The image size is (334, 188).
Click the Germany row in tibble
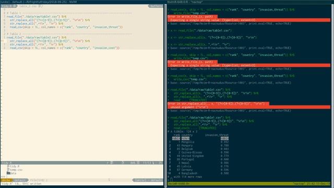tap(198, 170)
